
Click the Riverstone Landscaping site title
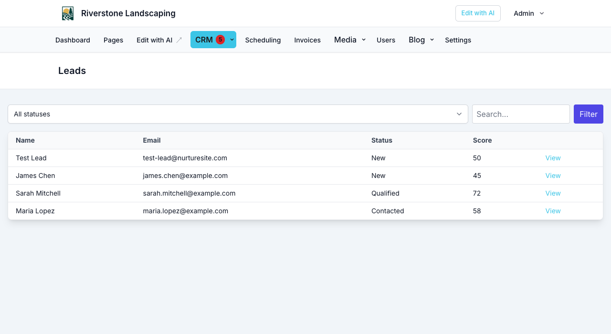(128, 13)
